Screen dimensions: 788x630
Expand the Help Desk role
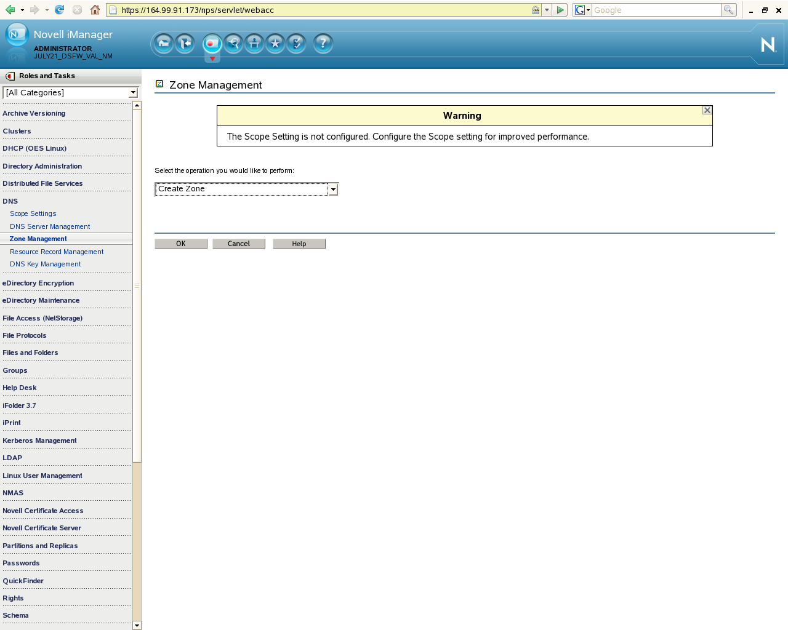tap(20, 388)
